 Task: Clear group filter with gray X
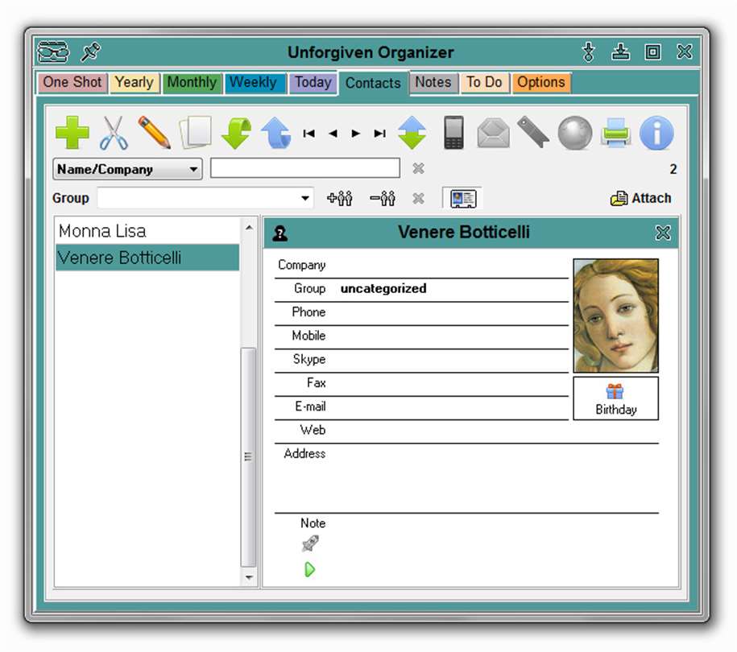[x=418, y=198]
